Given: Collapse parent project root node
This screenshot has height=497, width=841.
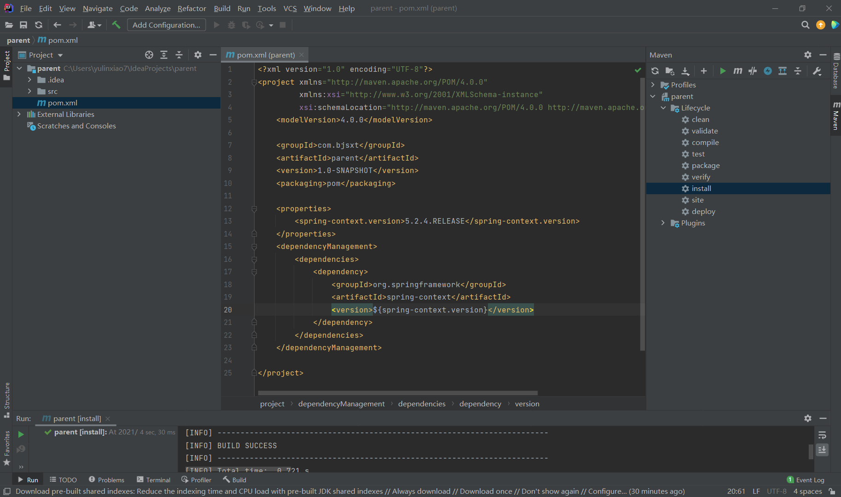Looking at the screenshot, I should tap(19, 68).
